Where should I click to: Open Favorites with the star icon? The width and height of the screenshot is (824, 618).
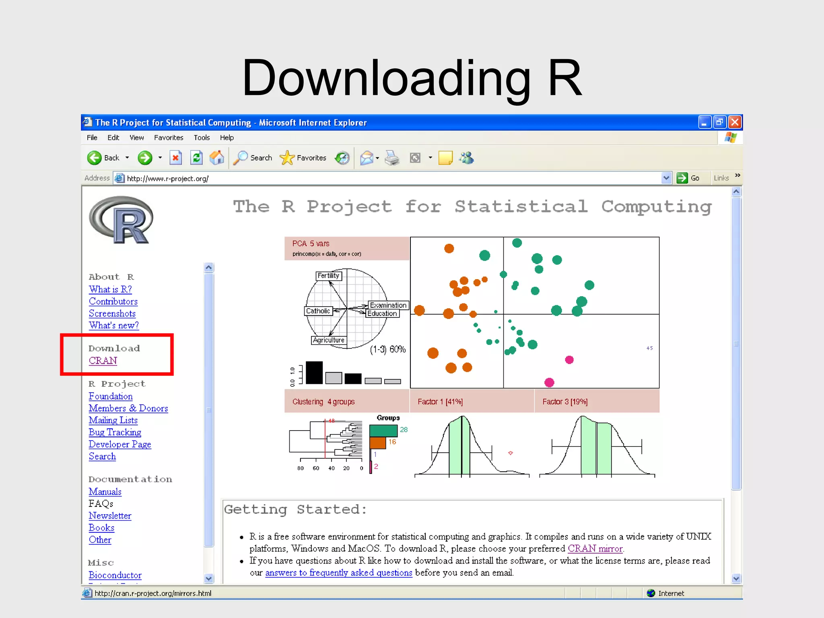coord(287,158)
